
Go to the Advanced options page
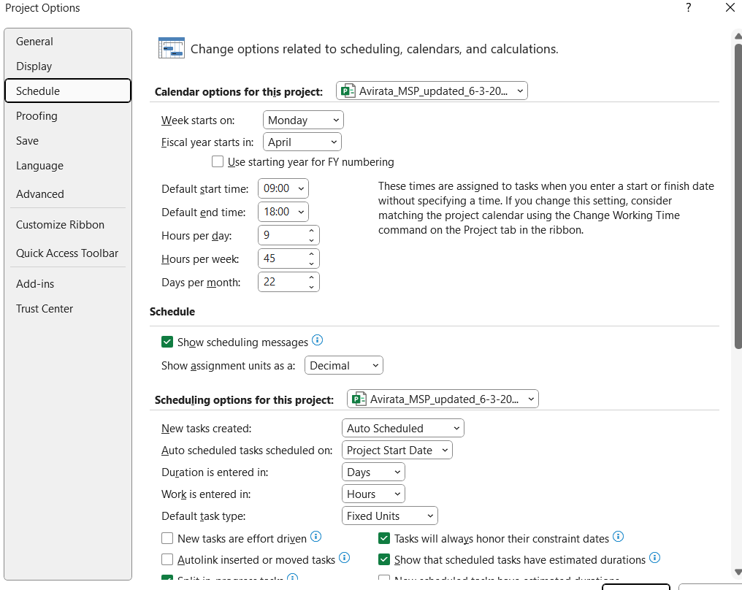(39, 194)
